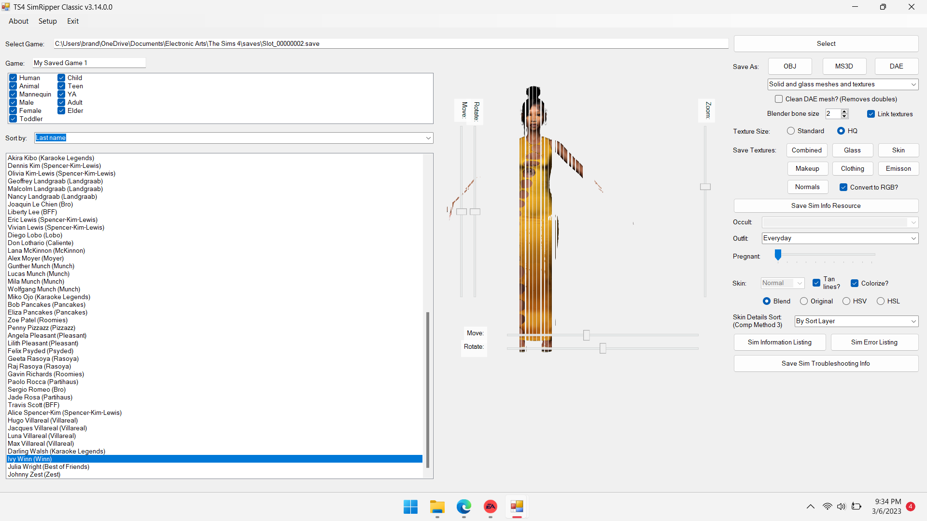Open the Setup menu
The height and width of the screenshot is (521, 927).
[47, 21]
